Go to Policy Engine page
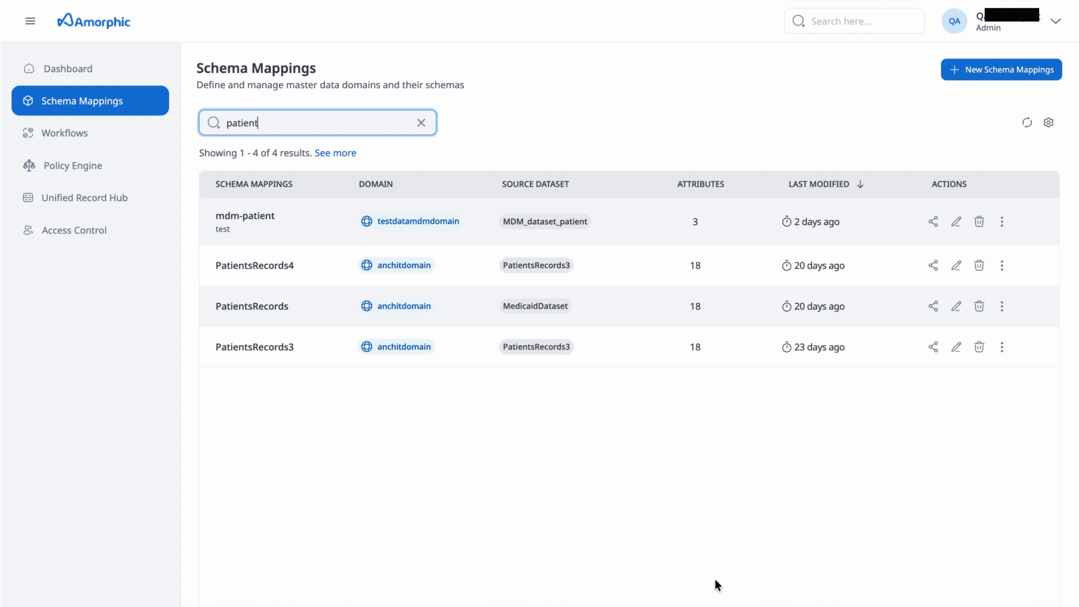 pyautogui.click(x=72, y=166)
